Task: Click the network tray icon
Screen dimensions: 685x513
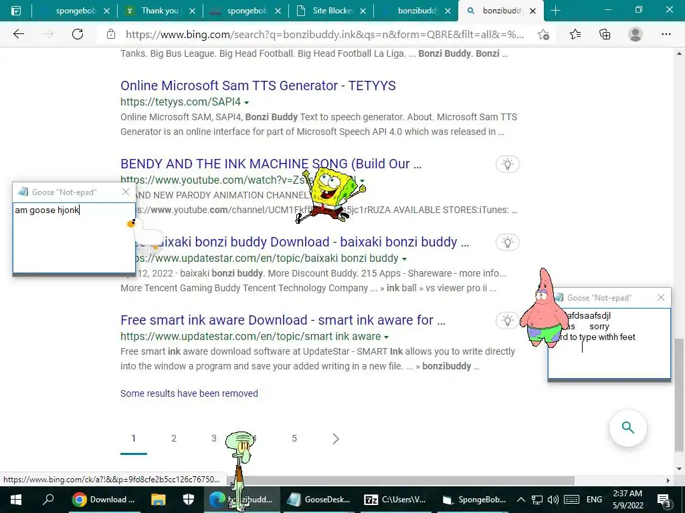Action: (x=537, y=500)
